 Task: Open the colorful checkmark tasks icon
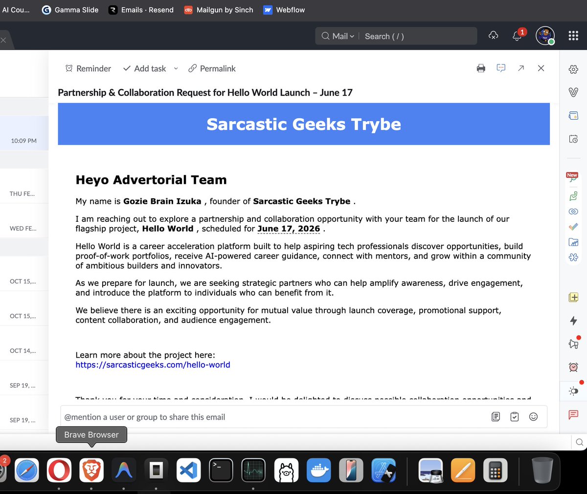coord(573,227)
